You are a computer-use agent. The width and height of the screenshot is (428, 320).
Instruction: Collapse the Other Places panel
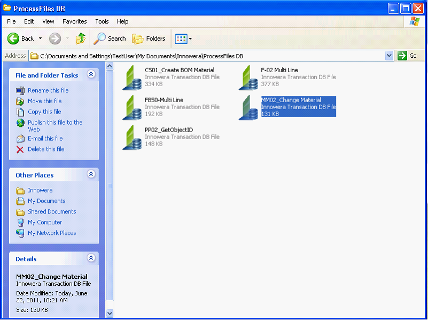point(91,174)
